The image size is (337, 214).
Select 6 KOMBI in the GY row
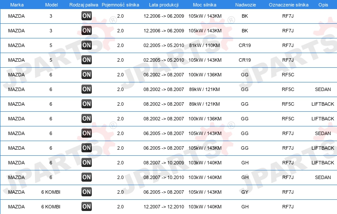51,192
